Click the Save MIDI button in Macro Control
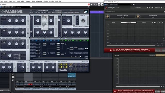The width and height of the screenshot is (165, 93). [85, 62]
